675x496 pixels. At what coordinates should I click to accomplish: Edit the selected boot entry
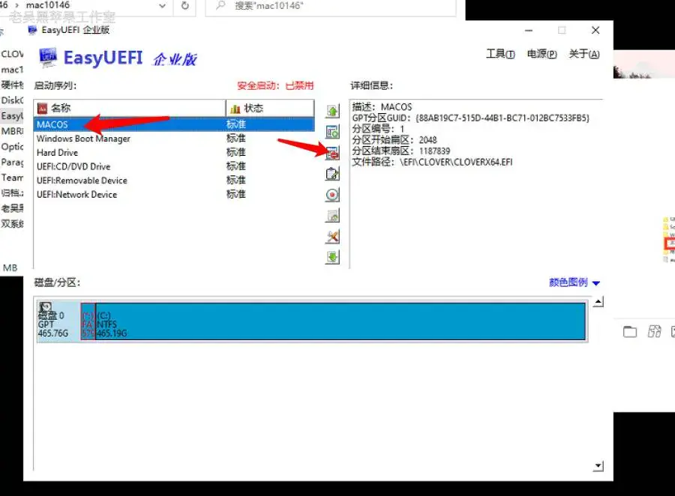click(x=332, y=174)
